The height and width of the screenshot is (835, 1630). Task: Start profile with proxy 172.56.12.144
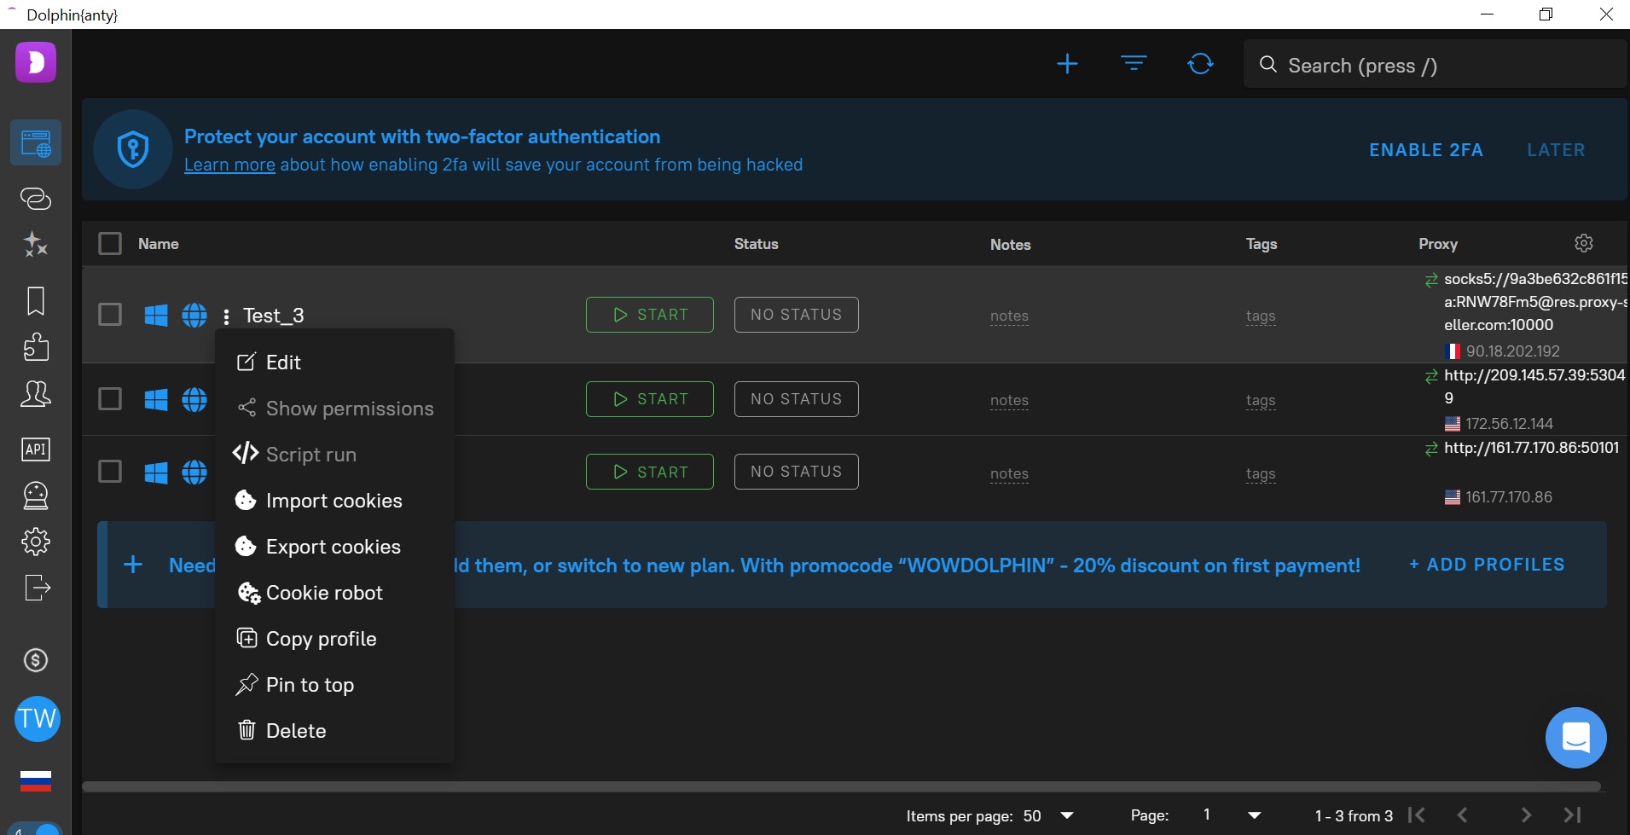(x=650, y=399)
